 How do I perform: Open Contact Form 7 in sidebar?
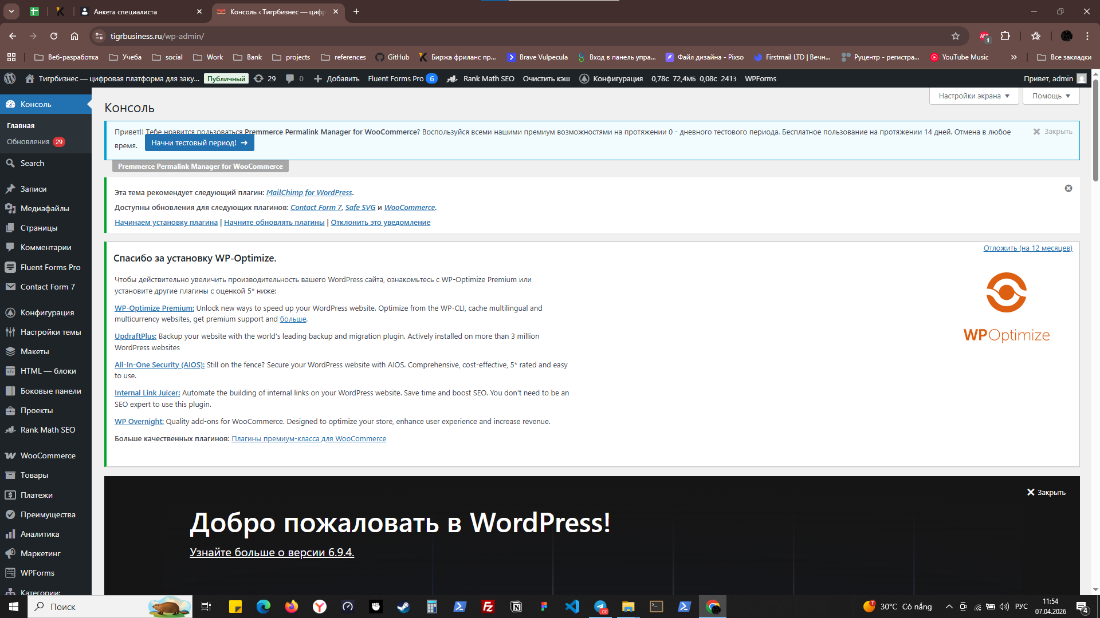tap(46, 287)
